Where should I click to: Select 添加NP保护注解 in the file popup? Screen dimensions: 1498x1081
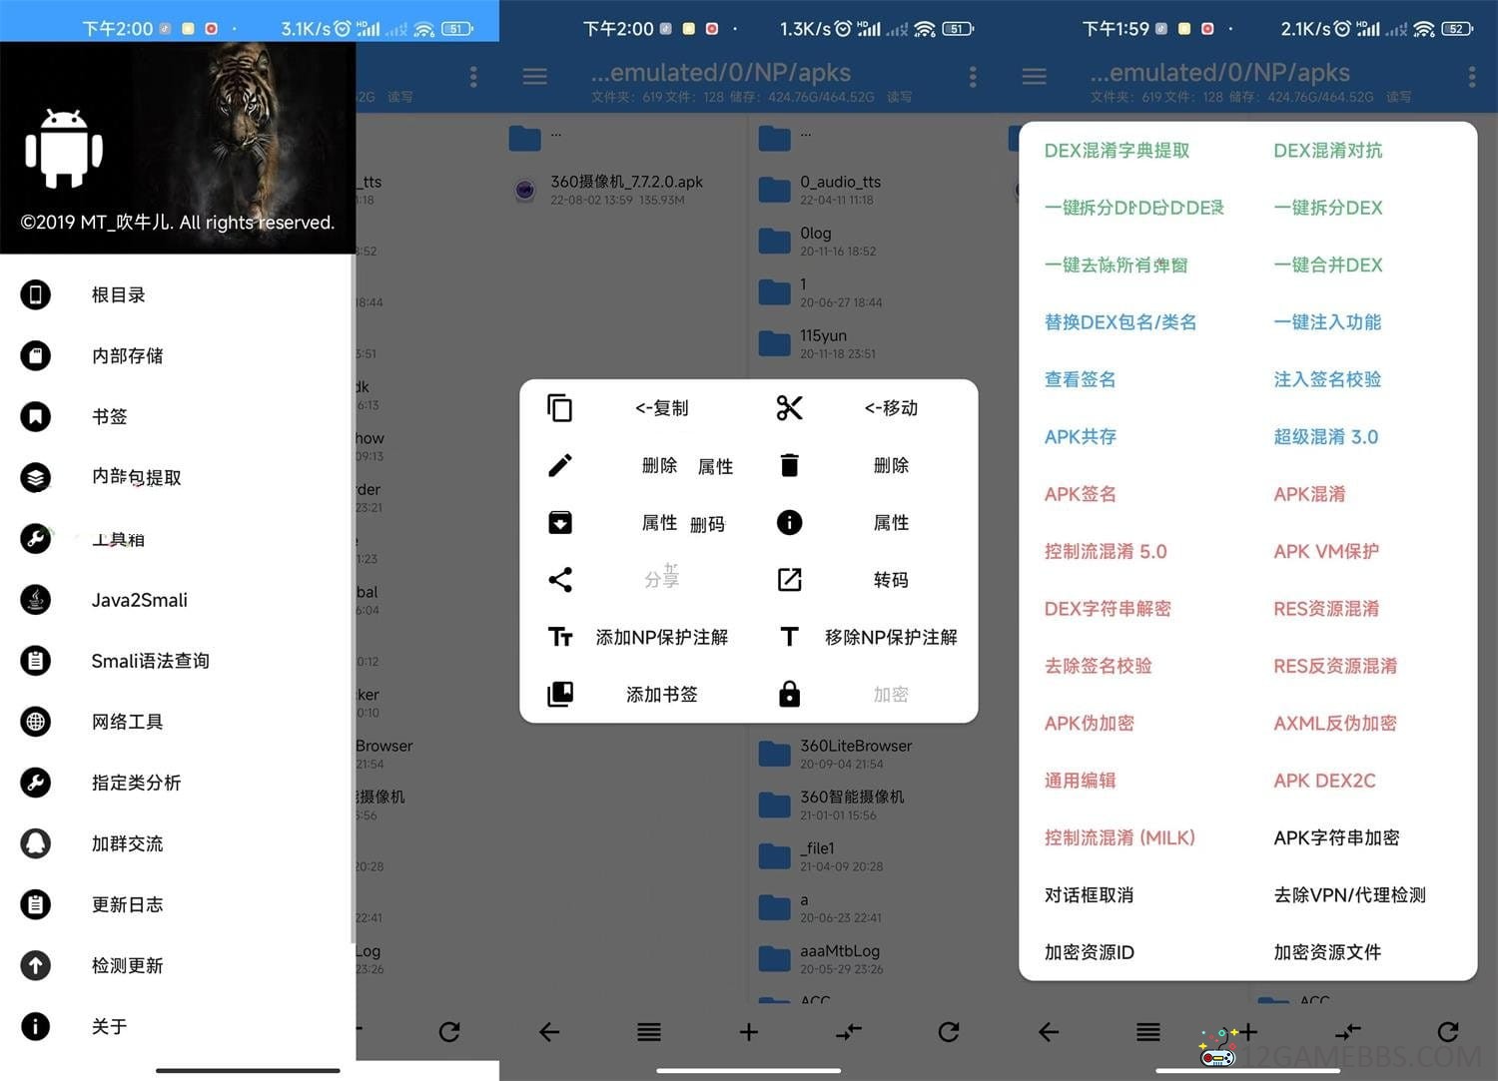coord(661,637)
